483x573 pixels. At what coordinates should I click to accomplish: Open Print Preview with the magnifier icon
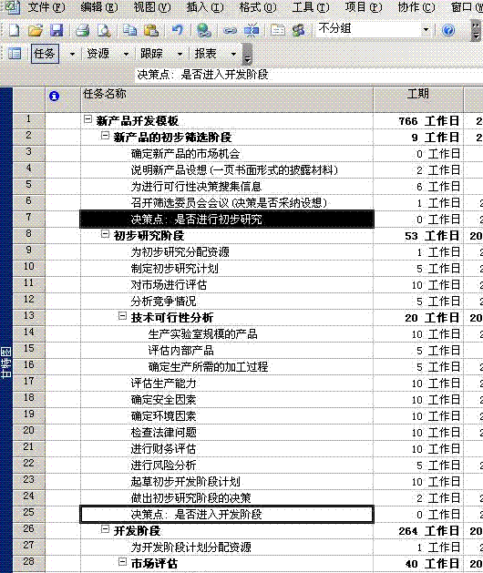point(104,30)
